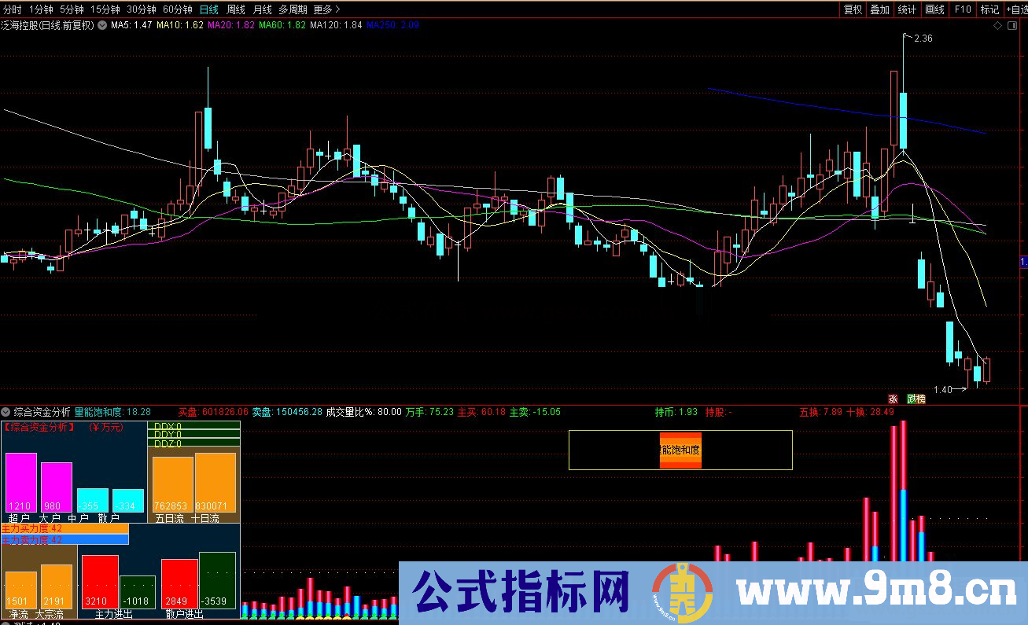Toggle the 跌榜 ranking badge
Viewport: 1028px width, 625px height.
[x=916, y=399]
